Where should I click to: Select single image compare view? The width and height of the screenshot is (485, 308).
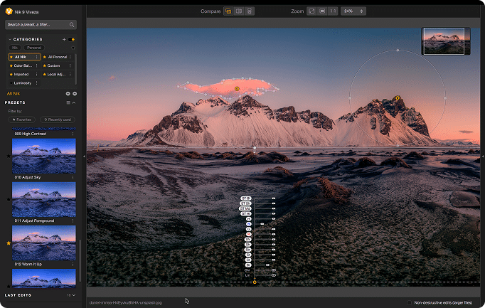coord(228,11)
